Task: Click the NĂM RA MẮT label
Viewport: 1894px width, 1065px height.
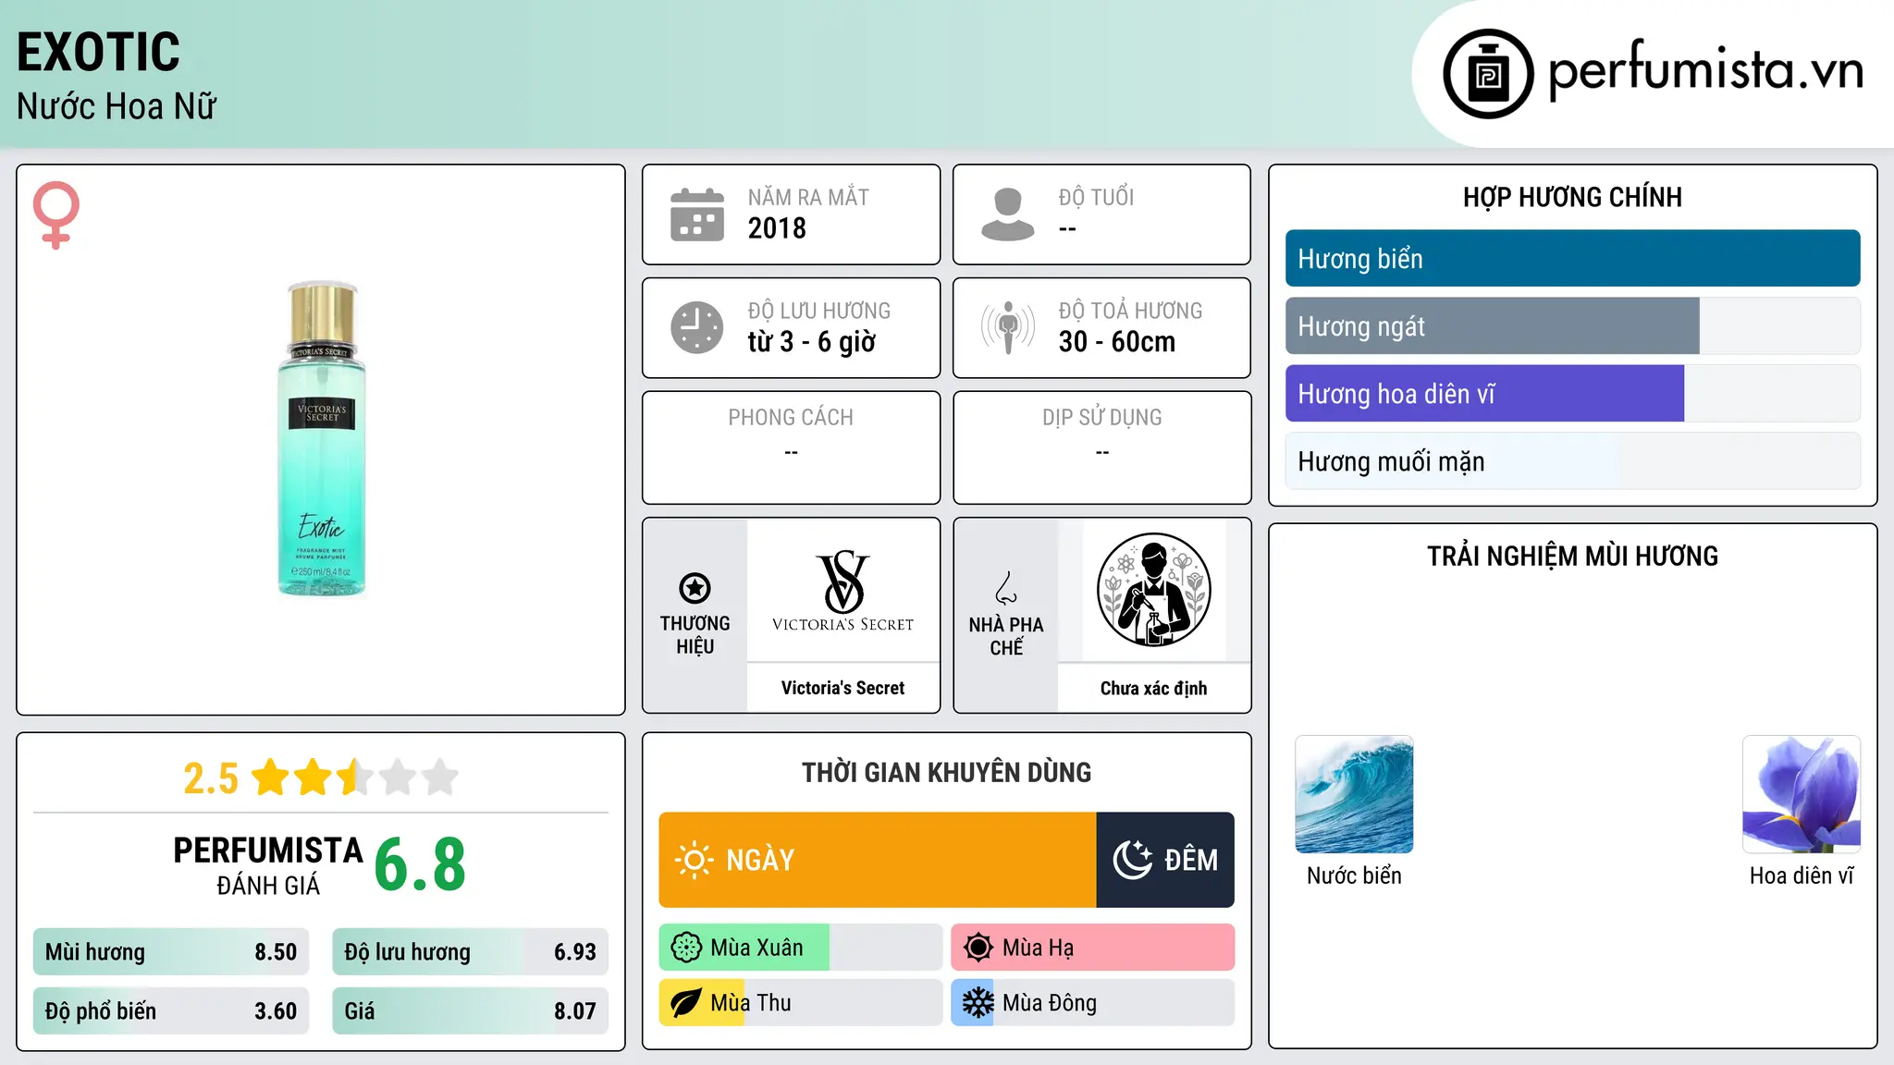Action: pyautogui.click(x=808, y=197)
